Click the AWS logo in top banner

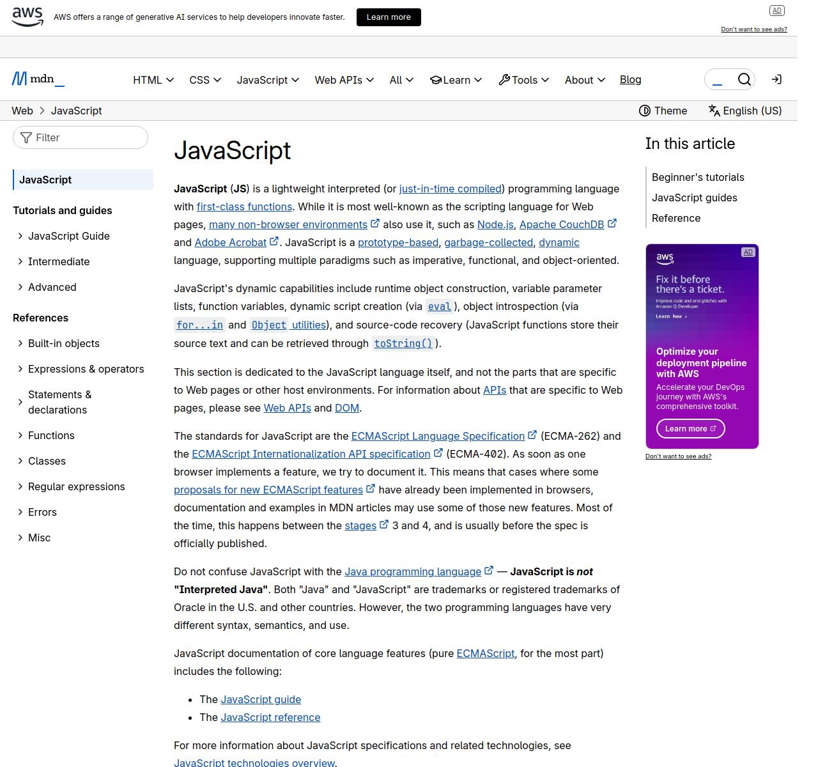pos(27,17)
